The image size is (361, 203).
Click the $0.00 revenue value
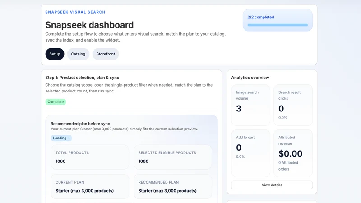click(x=290, y=153)
